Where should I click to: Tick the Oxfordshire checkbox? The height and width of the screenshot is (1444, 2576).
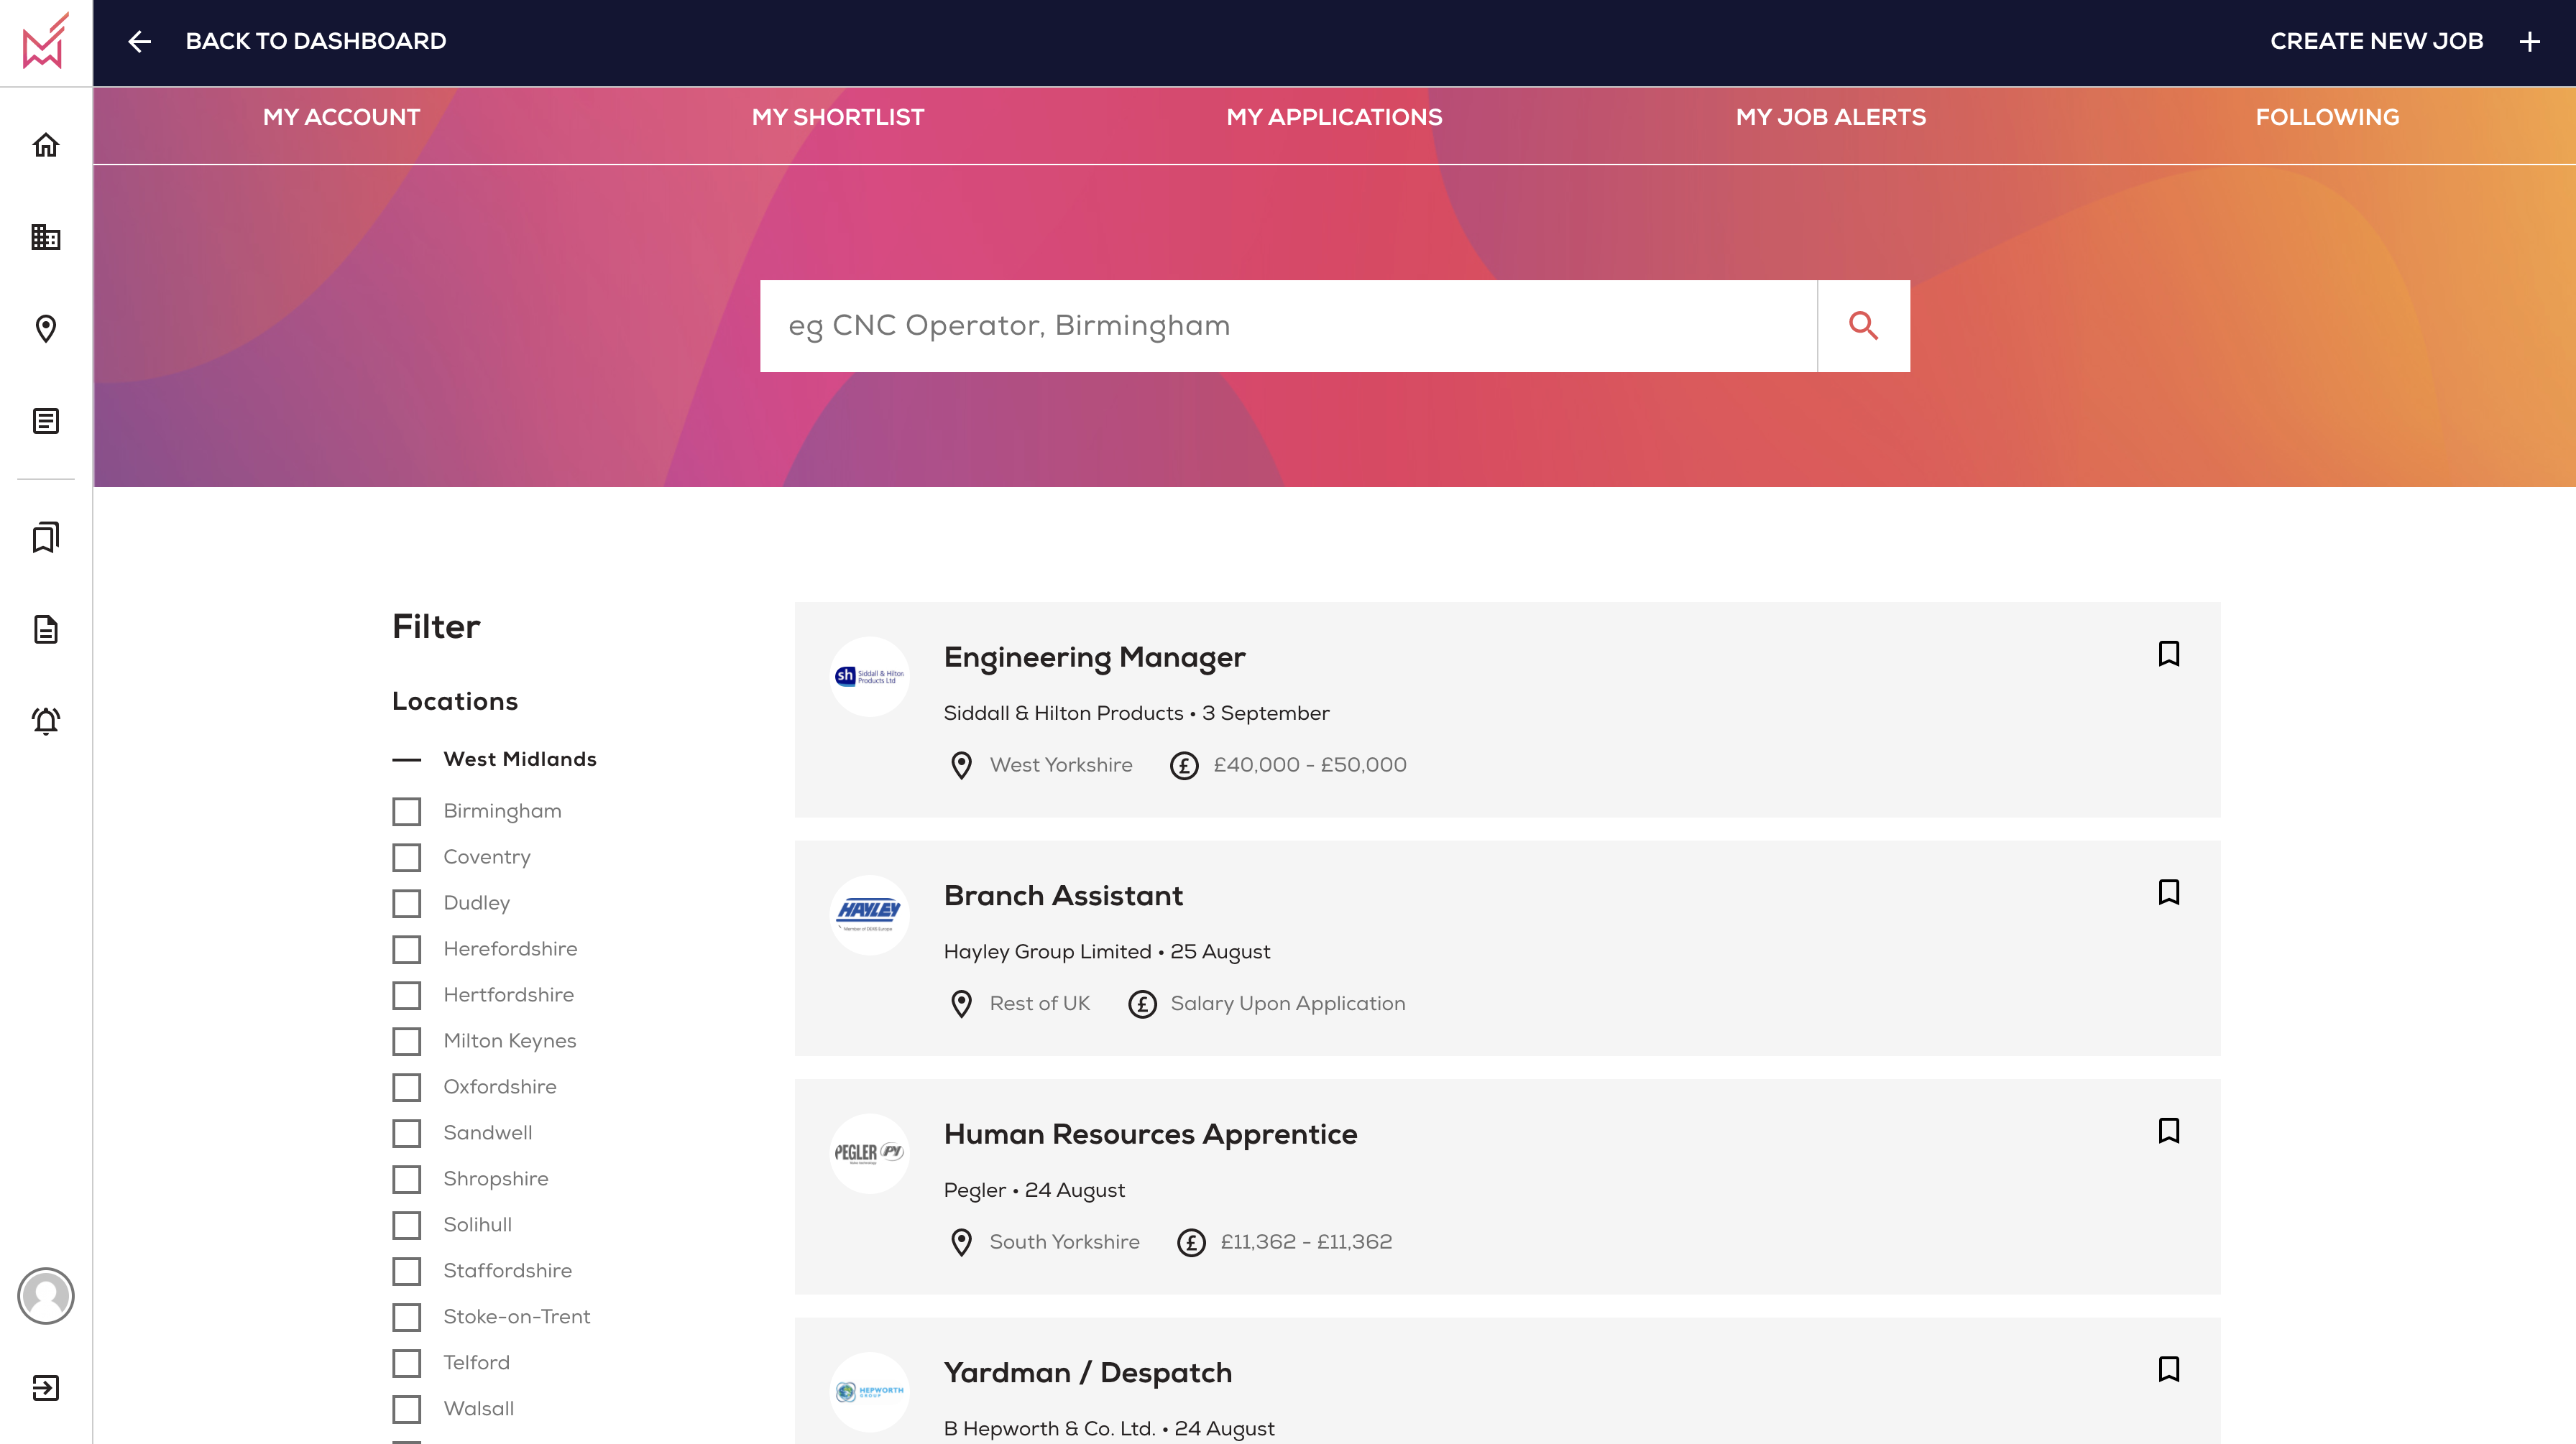pos(406,1087)
